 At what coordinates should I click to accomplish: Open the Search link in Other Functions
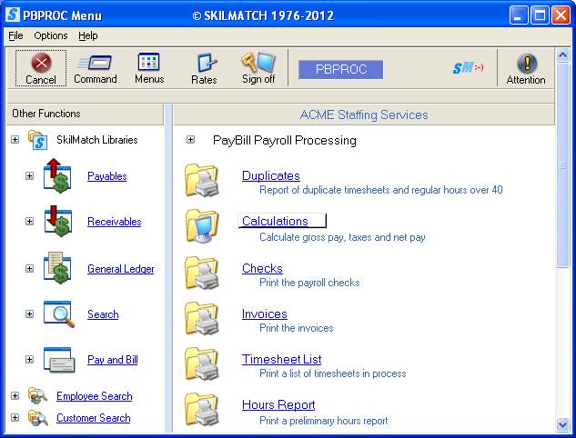tap(103, 314)
